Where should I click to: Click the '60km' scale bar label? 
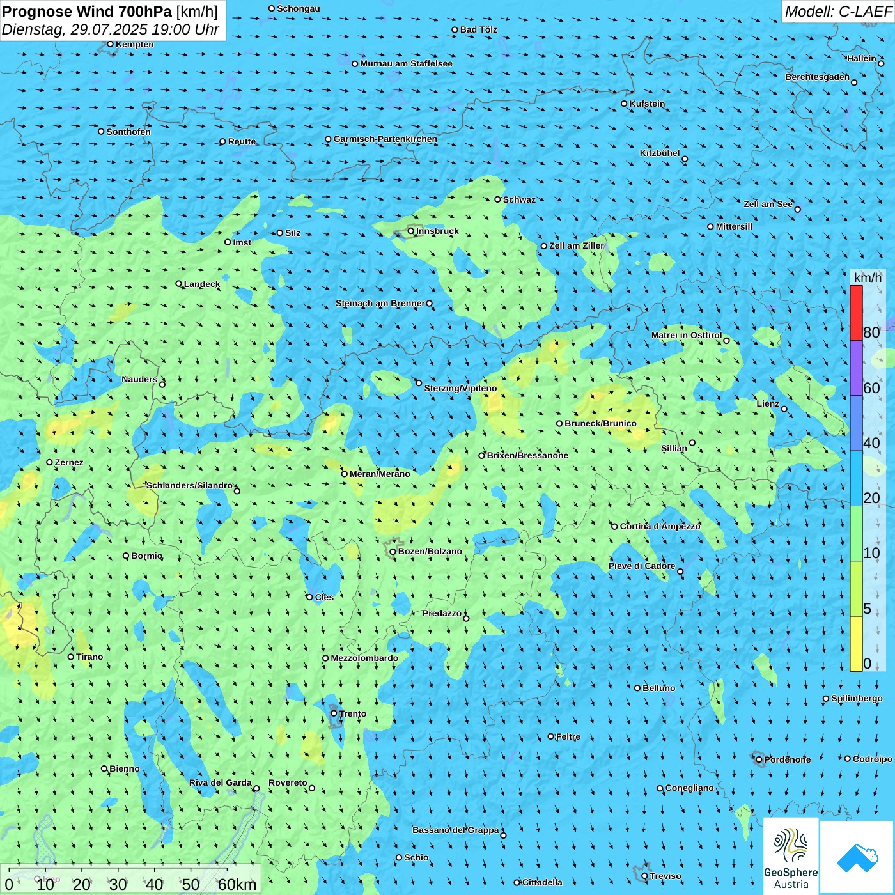pos(237,885)
